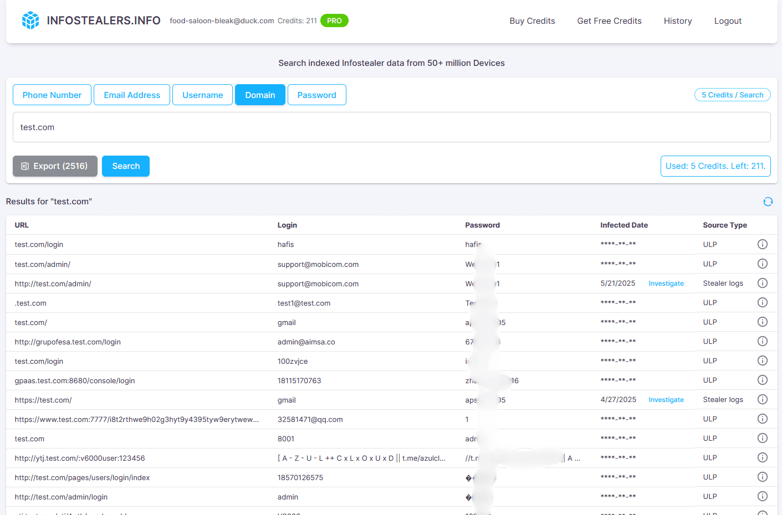Open info icon for 5/21/2025 Stealer logs row
Viewport: 782px width, 515px height.
pos(762,283)
